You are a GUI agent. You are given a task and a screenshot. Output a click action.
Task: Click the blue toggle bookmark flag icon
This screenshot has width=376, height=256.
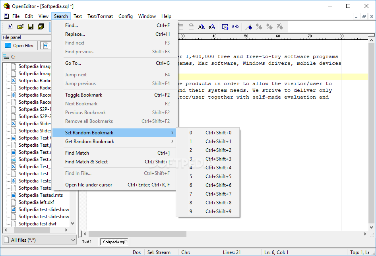[249, 27]
